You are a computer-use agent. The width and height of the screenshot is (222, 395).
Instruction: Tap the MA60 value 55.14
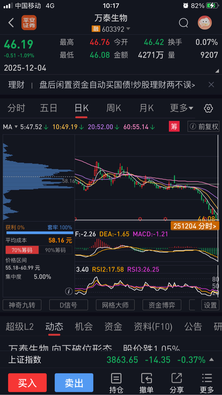(139, 127)
